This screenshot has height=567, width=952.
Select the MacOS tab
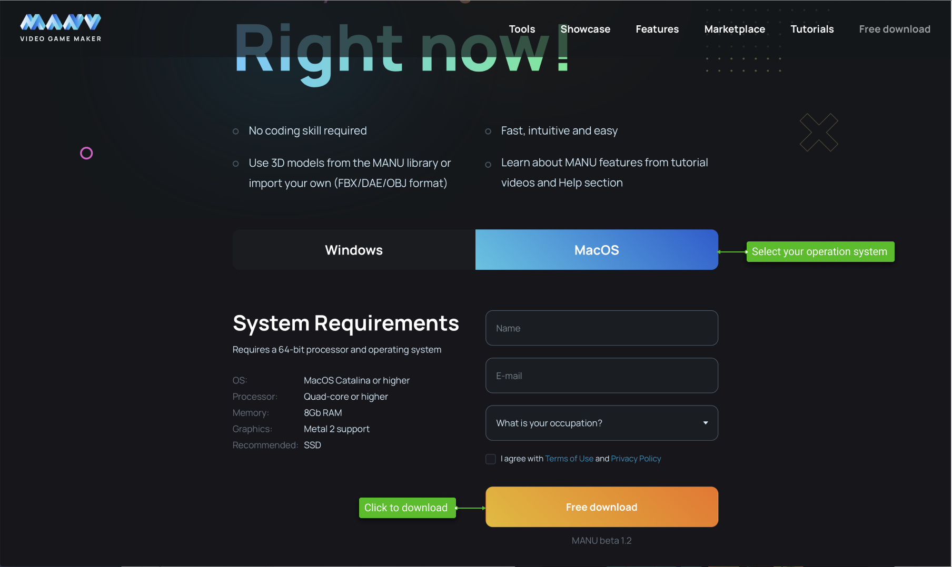596,250
